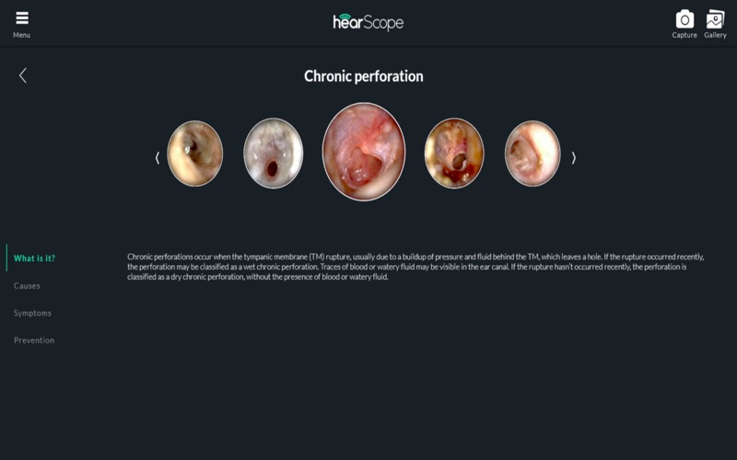The width and height of the screenshot is (737, 460).
Task: Select the first ear image thumbnail
Action: (195, 154)
